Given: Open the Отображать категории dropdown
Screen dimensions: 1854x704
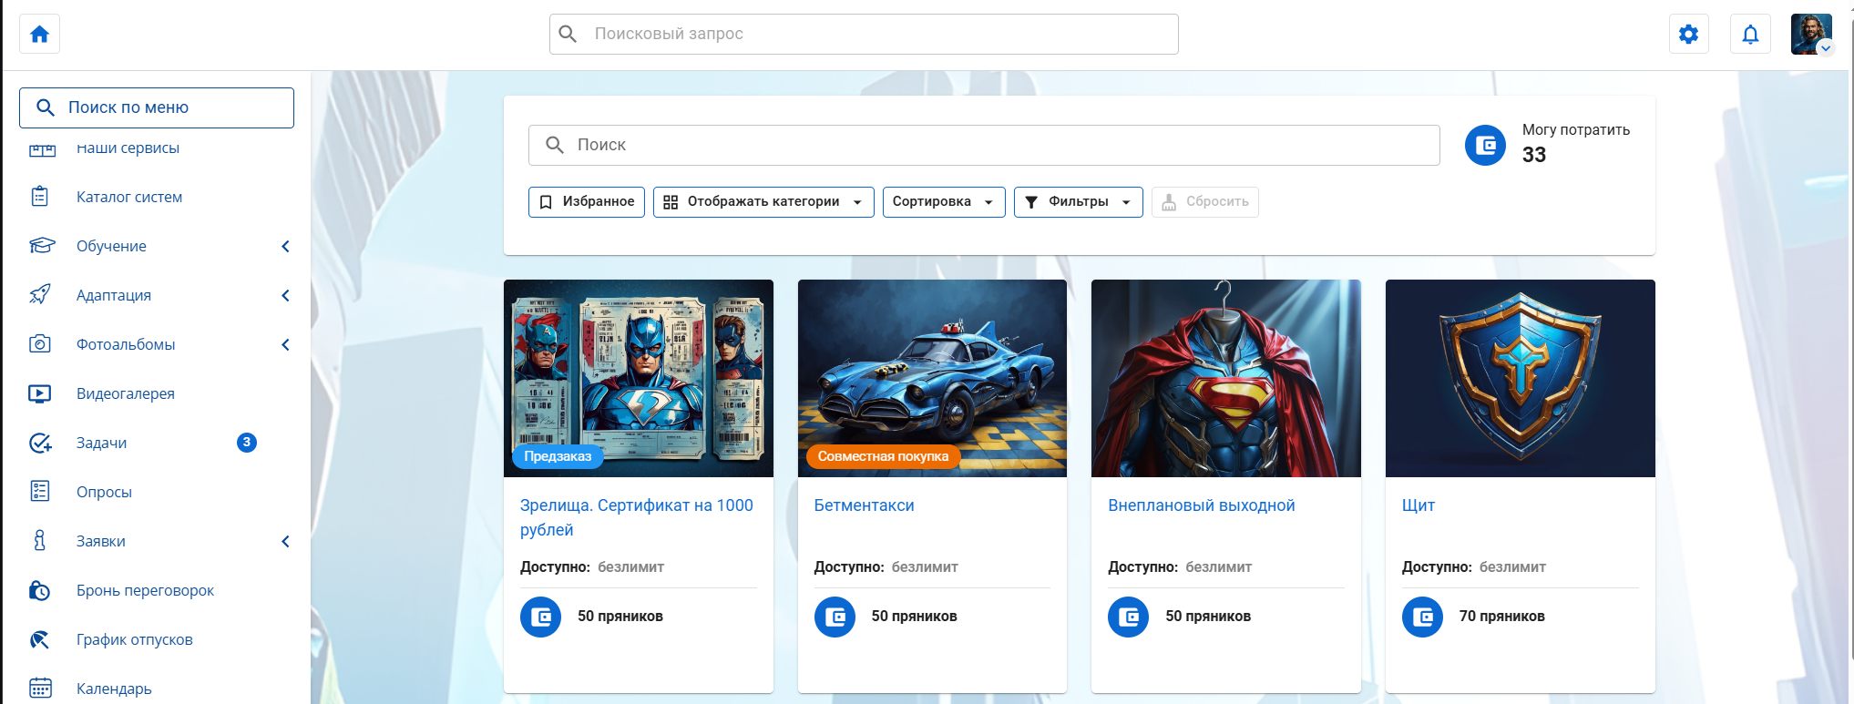Looking at the screenshot, I should point(763,202).
